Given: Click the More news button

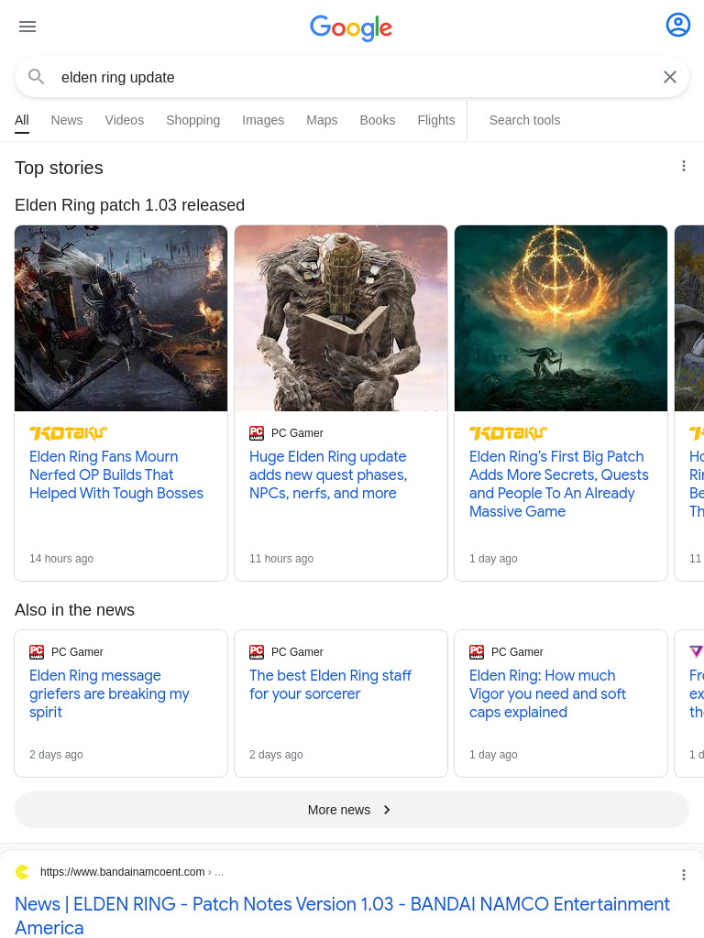Looking at the screenshot, I should 352,810.
